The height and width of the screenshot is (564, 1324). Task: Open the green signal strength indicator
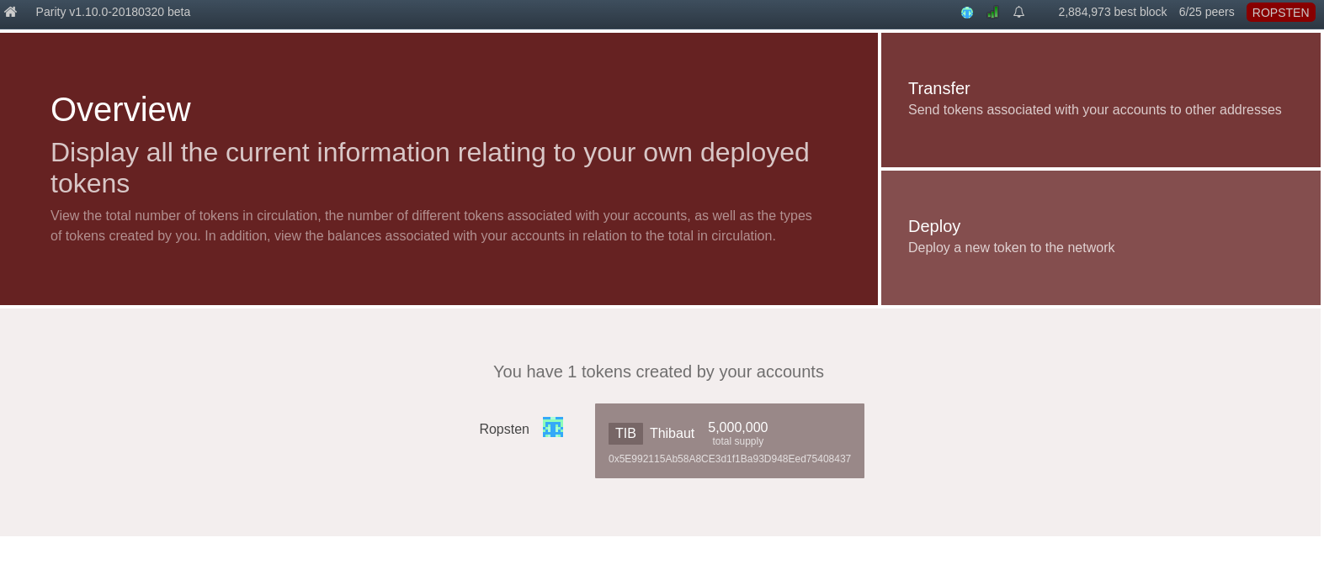pos(993,12)
